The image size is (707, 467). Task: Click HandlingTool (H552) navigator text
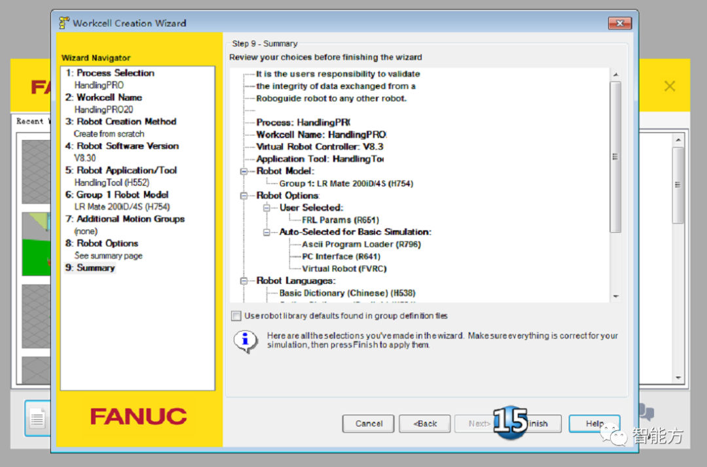pyautogui.click(x=112, y=182)
